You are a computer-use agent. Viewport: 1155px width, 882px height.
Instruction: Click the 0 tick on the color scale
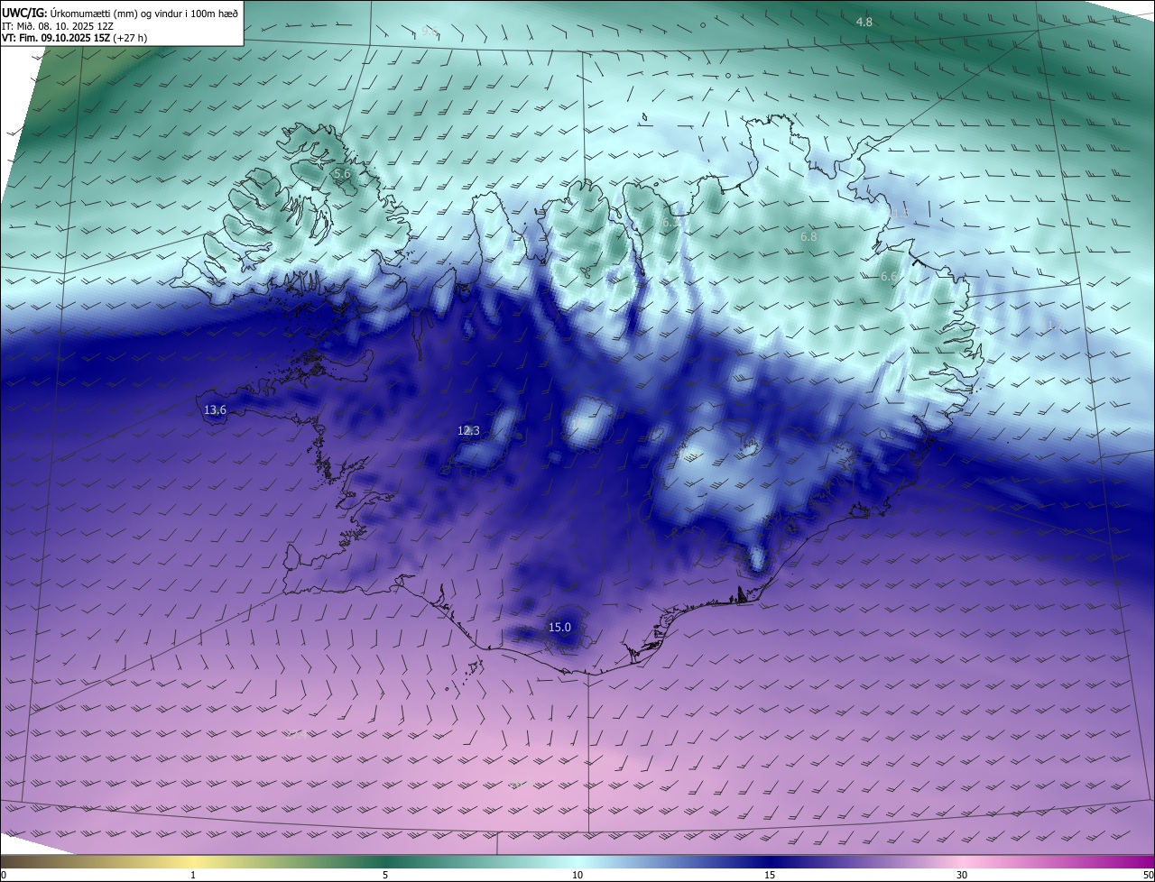point(4,875)
